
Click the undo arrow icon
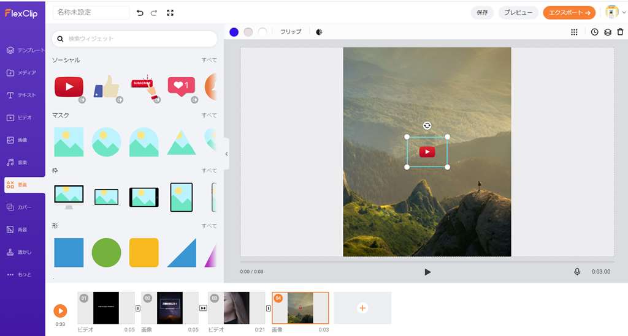[140, 12]
